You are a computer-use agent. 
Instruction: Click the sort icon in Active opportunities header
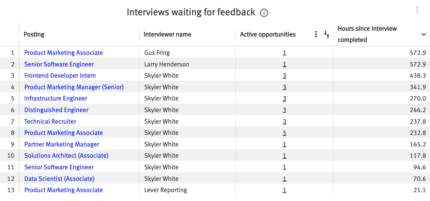327,35
